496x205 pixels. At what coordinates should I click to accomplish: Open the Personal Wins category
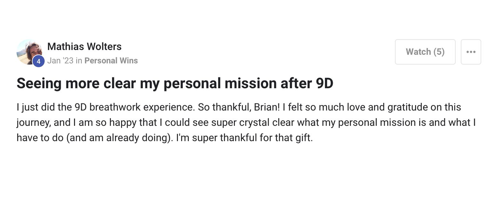point(111,60)
